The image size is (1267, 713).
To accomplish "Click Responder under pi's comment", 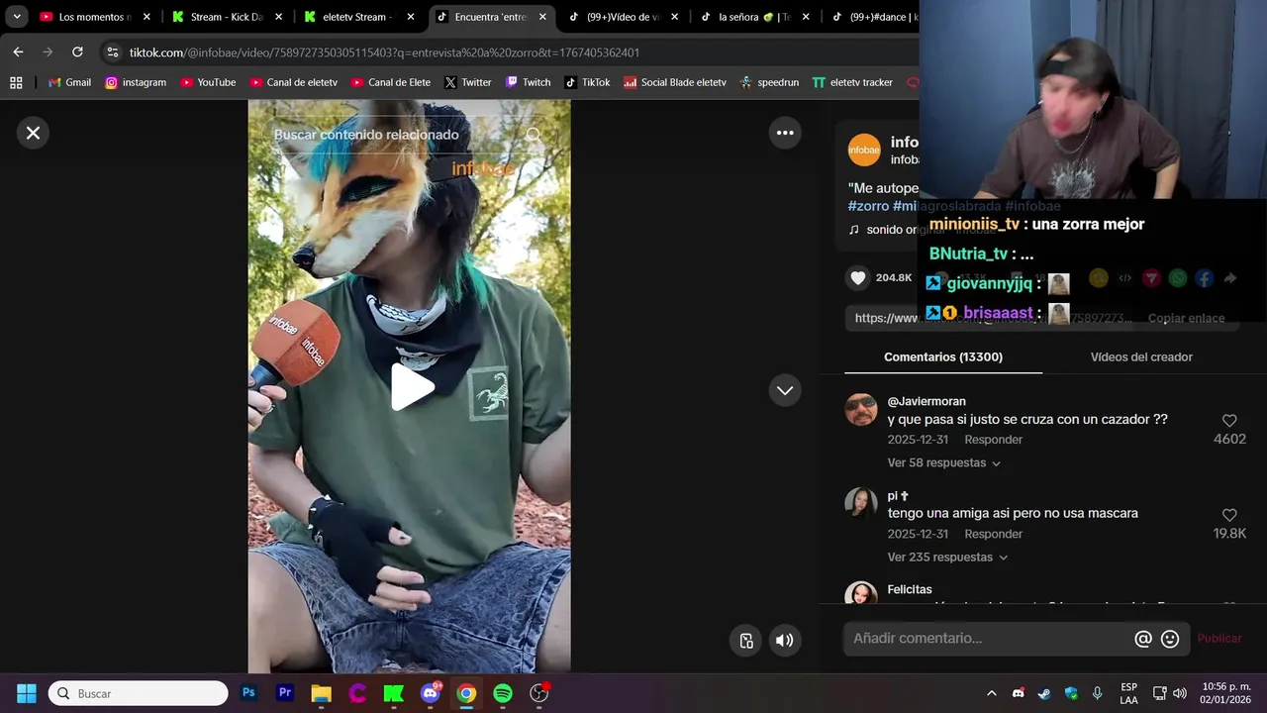I will [993, 534].
